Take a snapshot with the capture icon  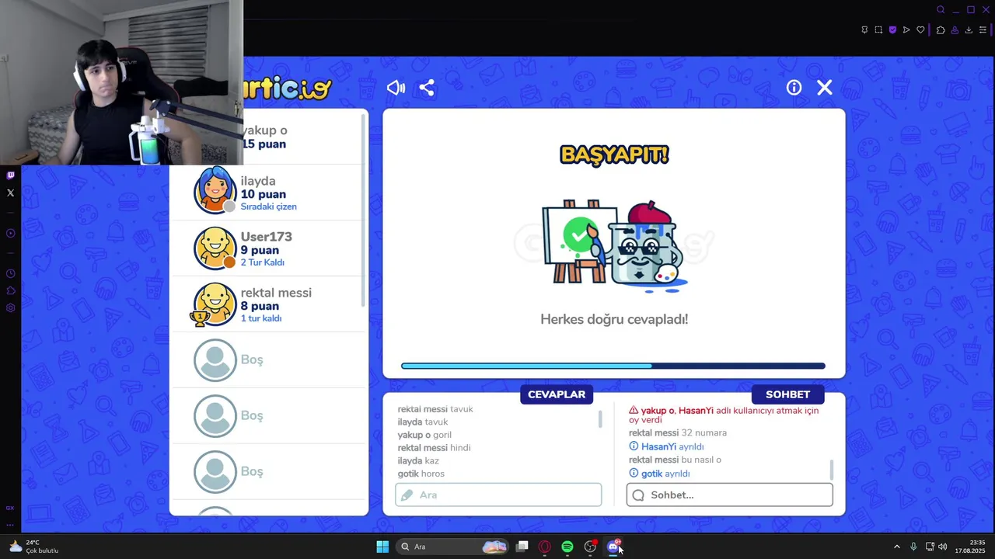pyautogui.click(x=878, y=30)
